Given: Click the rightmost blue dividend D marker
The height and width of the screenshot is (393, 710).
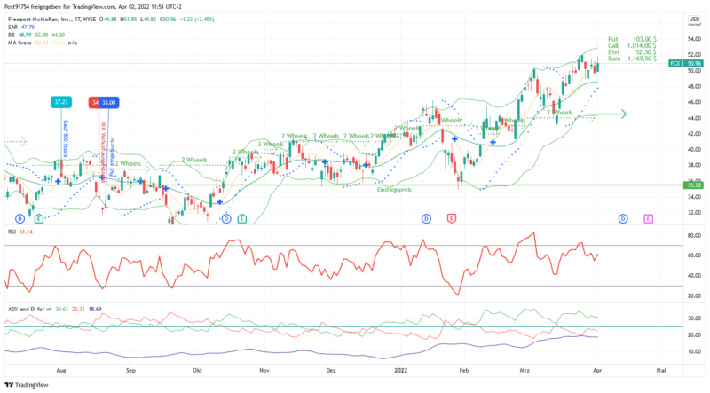Looking at the screenshot, I should tap(623, 218).
